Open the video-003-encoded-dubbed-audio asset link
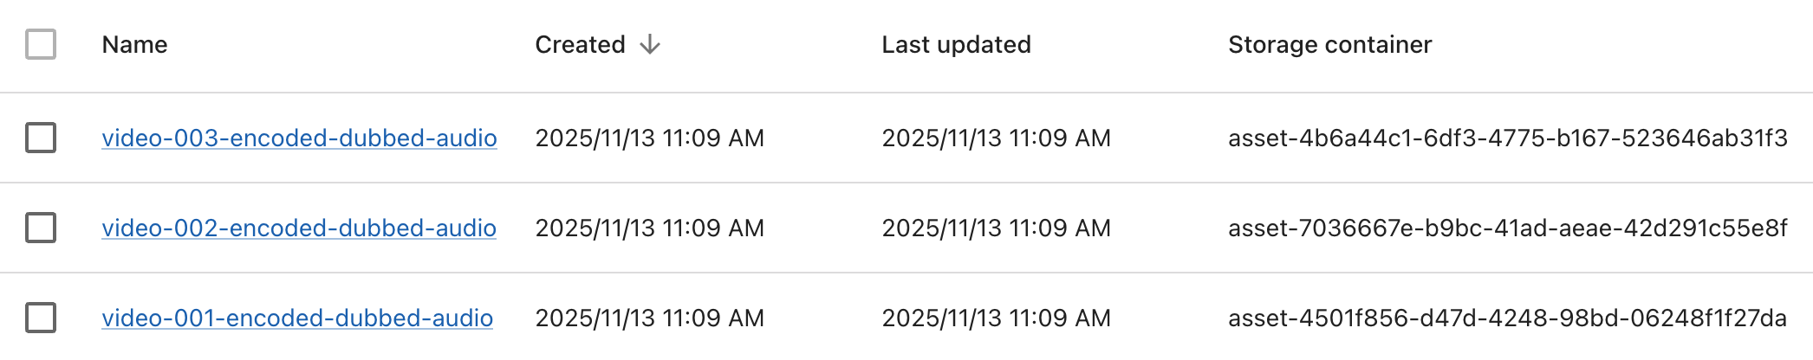This screenshot has height=360, width=1813. (299, 138)
